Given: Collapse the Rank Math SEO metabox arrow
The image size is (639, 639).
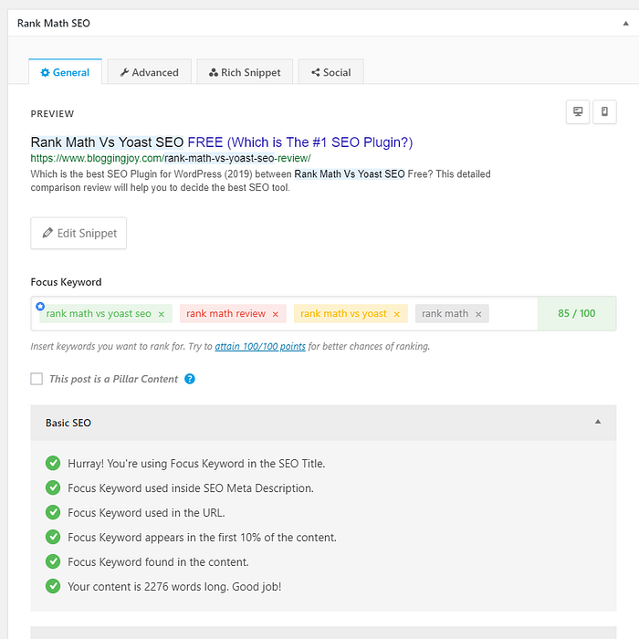Looking at the screenshot, I should (x=625, y=23).
